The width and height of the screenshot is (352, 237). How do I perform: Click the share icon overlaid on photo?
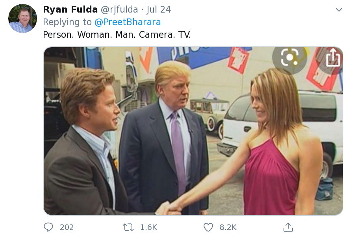pyautogui.click(x=333, y=58)
